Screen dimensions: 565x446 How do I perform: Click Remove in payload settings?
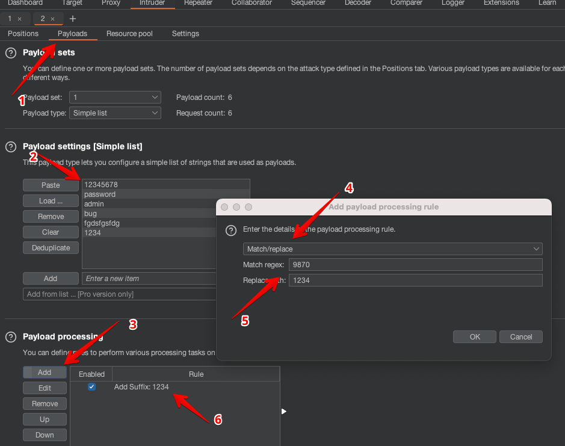pyautogui.click(x=51, y=217)
